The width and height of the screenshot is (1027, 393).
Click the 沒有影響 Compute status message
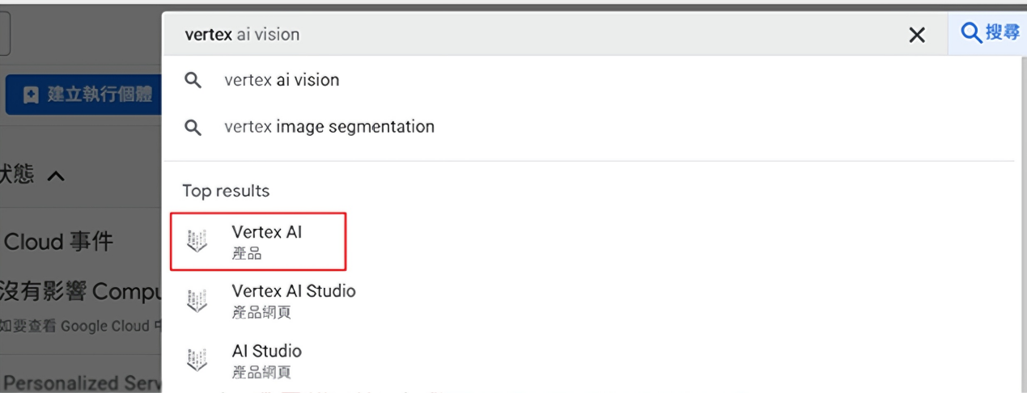pos(81,292)
